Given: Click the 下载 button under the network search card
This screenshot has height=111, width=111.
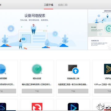Looking at the screenshot, I should coord(8,91).
